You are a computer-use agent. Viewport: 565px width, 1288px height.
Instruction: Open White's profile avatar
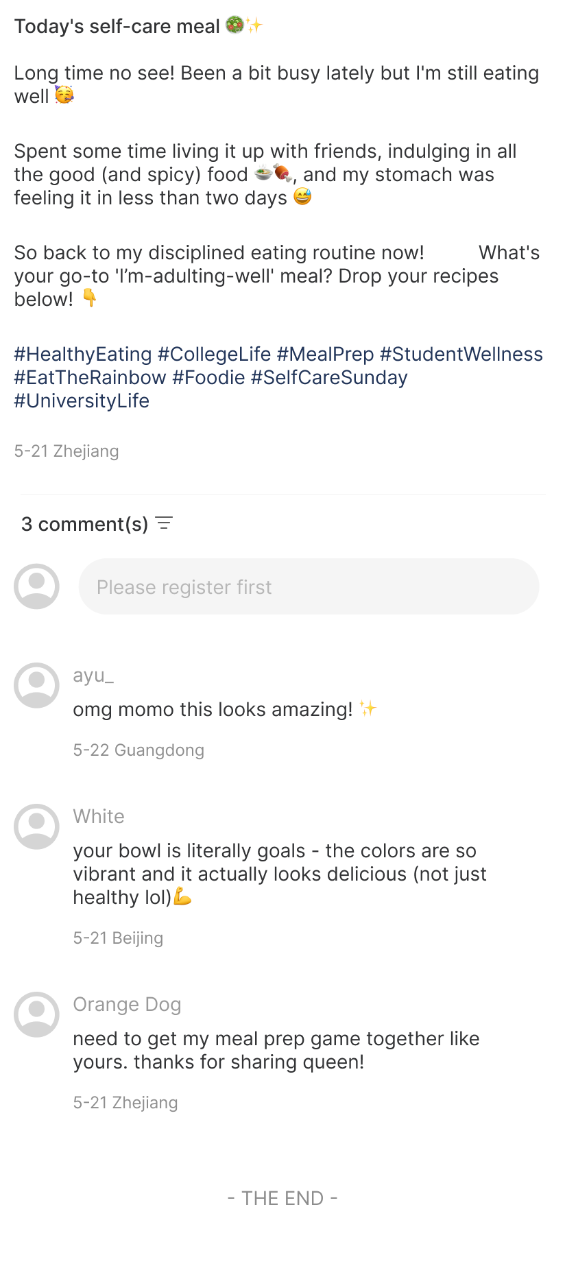36,826
